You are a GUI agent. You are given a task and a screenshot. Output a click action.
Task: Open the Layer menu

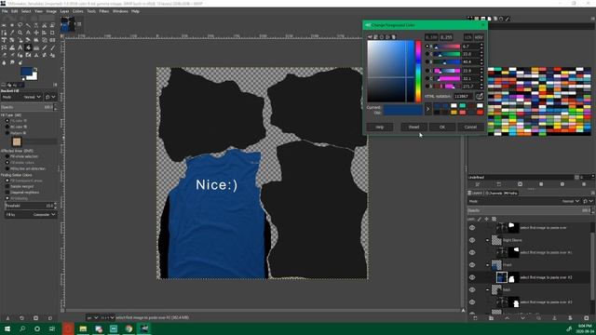click(64, 11)
